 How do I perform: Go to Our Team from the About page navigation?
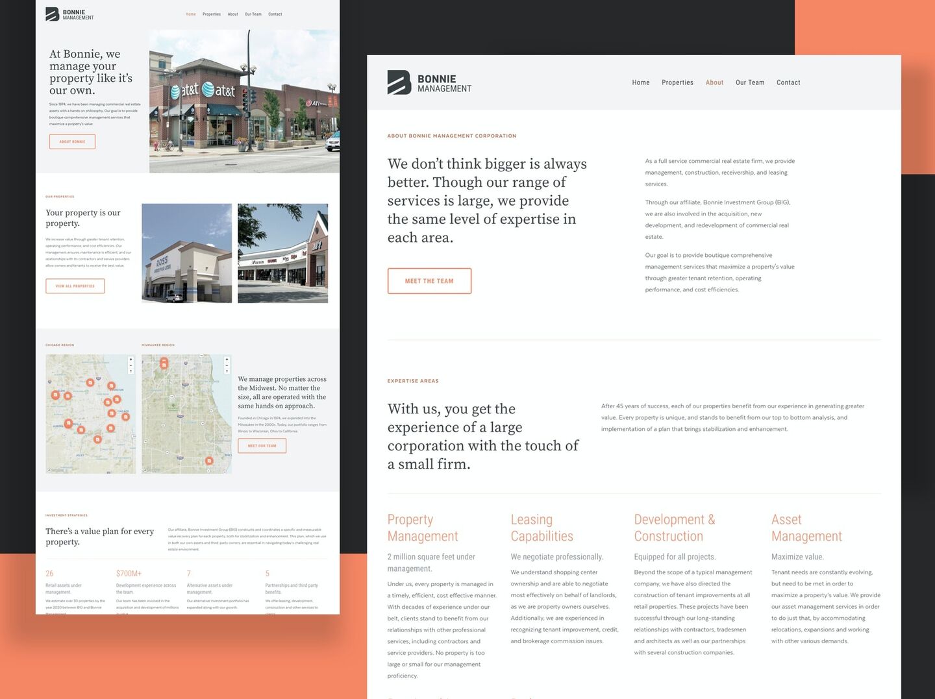click(750, 82)
